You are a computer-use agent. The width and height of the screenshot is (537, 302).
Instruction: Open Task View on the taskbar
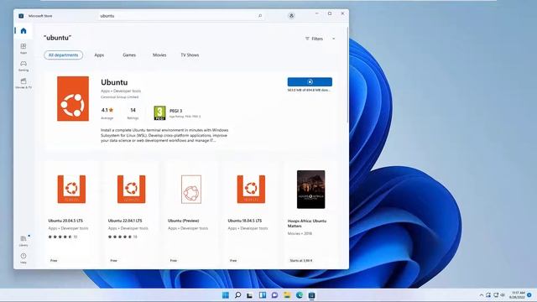[x=250, y=295]
